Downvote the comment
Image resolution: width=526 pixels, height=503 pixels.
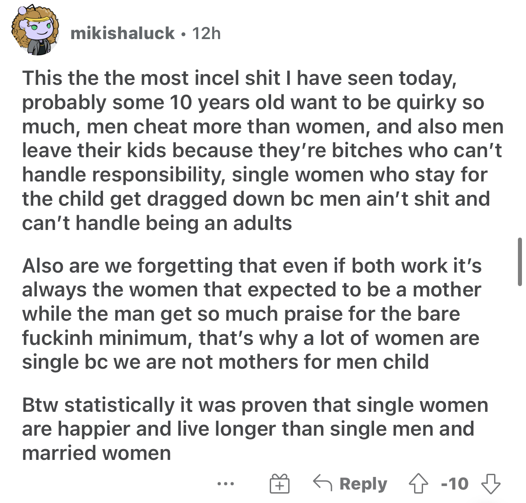coord(491,484)
